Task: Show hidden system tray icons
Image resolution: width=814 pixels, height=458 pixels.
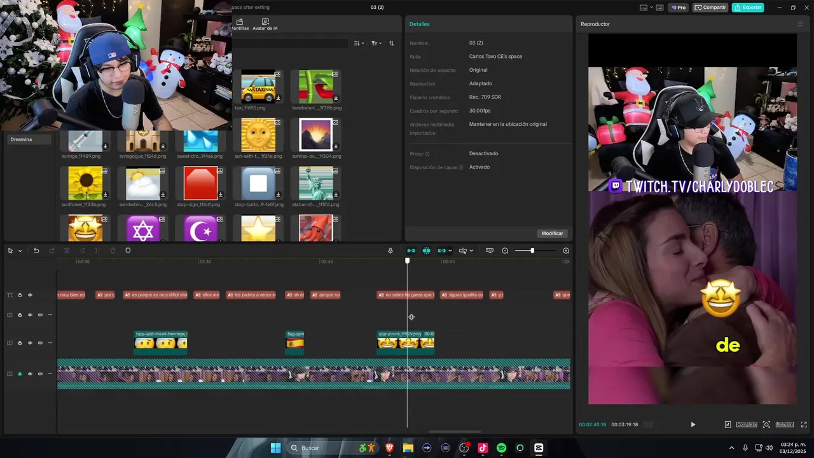Action: (731, 448)
